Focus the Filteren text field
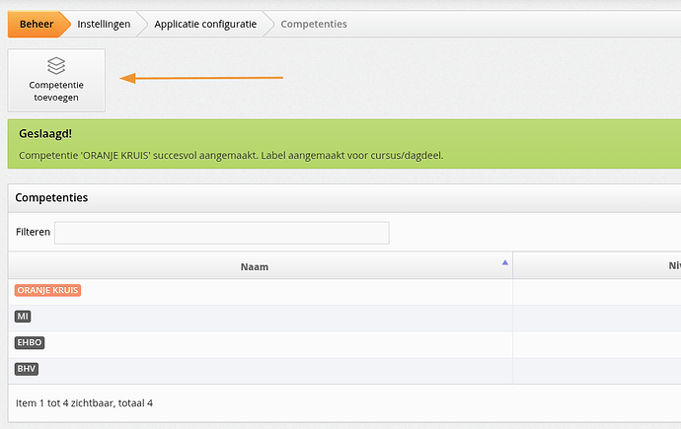The height and width of the screenshot is (429, 681). coord(222,233)
